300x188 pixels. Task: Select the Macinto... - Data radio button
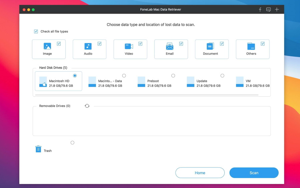[124, 76]
